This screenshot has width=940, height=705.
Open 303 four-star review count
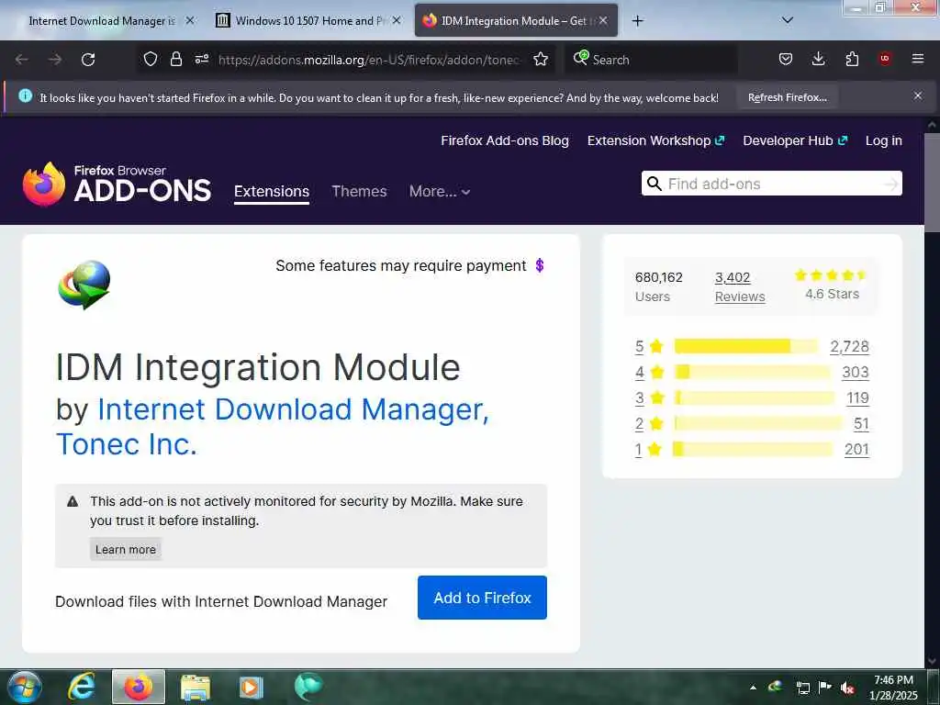[x=856, y=373]
